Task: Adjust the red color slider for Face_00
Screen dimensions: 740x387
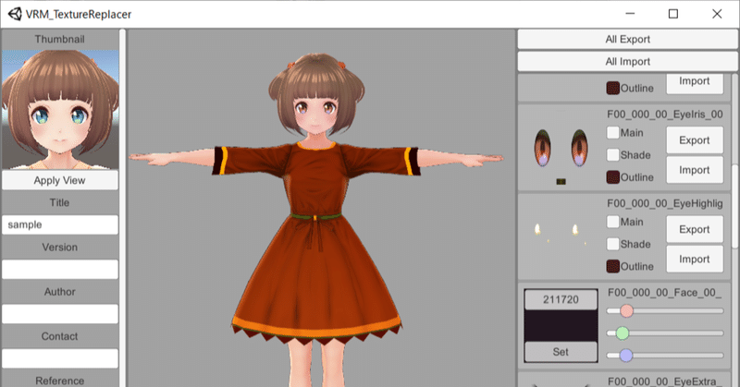Action: tap(664, 311)
